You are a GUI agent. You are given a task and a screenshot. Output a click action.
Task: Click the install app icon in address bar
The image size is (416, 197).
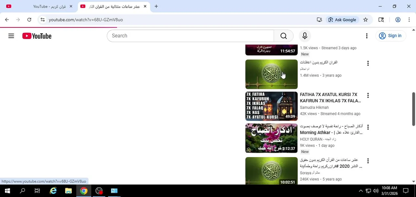[319, 20]
